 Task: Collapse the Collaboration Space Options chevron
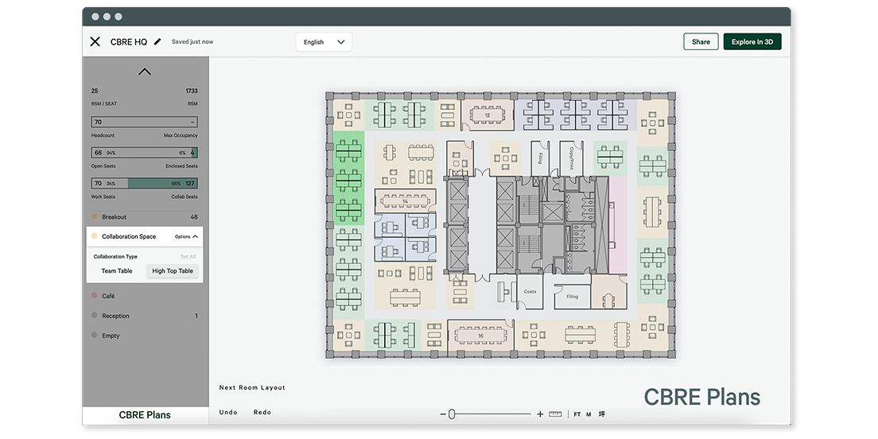click(x=196, y=236)
